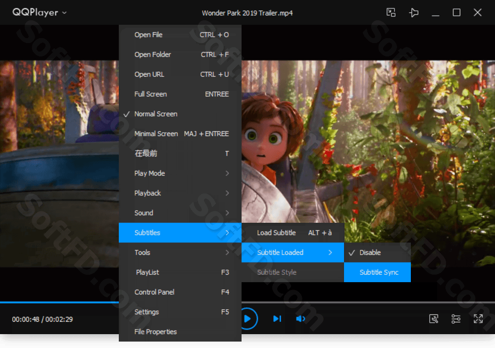
Task: Pin the player window on top
Action: point(413,13)
